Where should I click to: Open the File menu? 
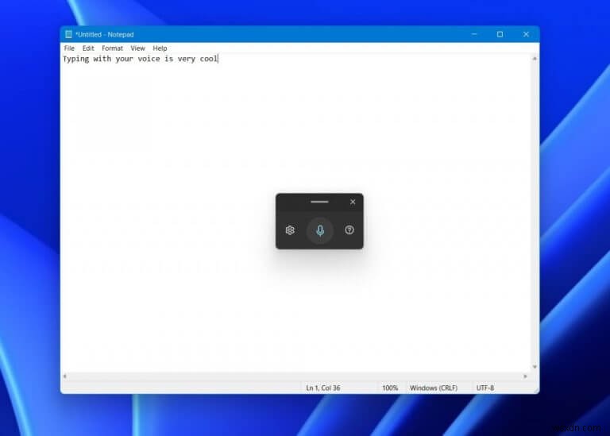click(x=69, y=48)
